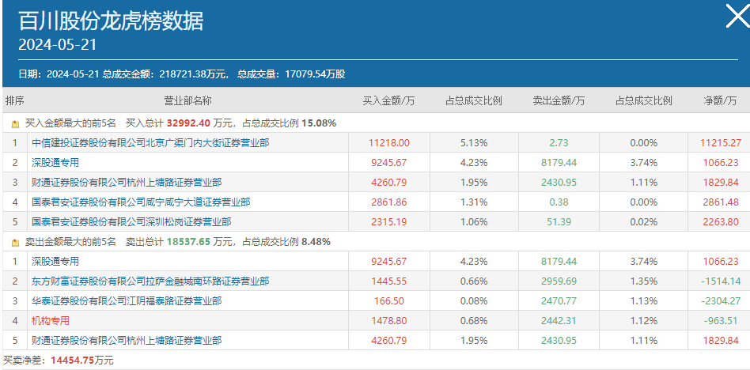750x370 pixels.
Task: Open the red 机构专用 link
Action: coord(50,321)
